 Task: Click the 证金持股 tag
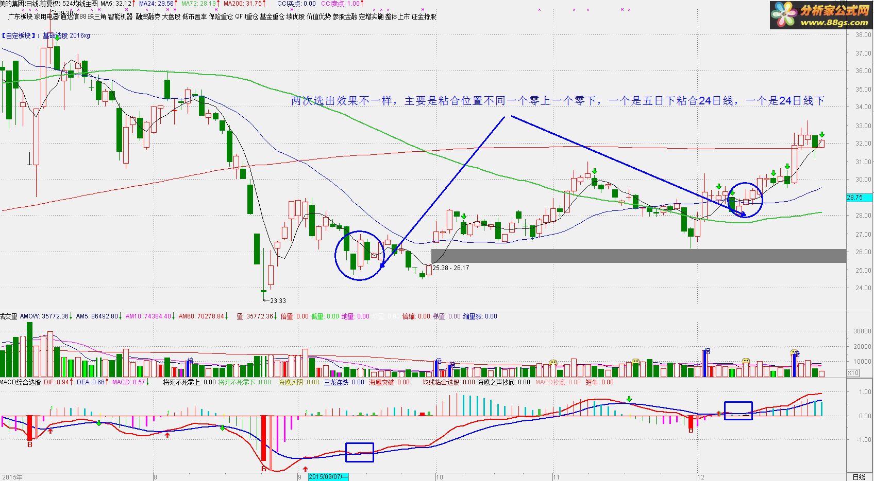tap(424, 16)
